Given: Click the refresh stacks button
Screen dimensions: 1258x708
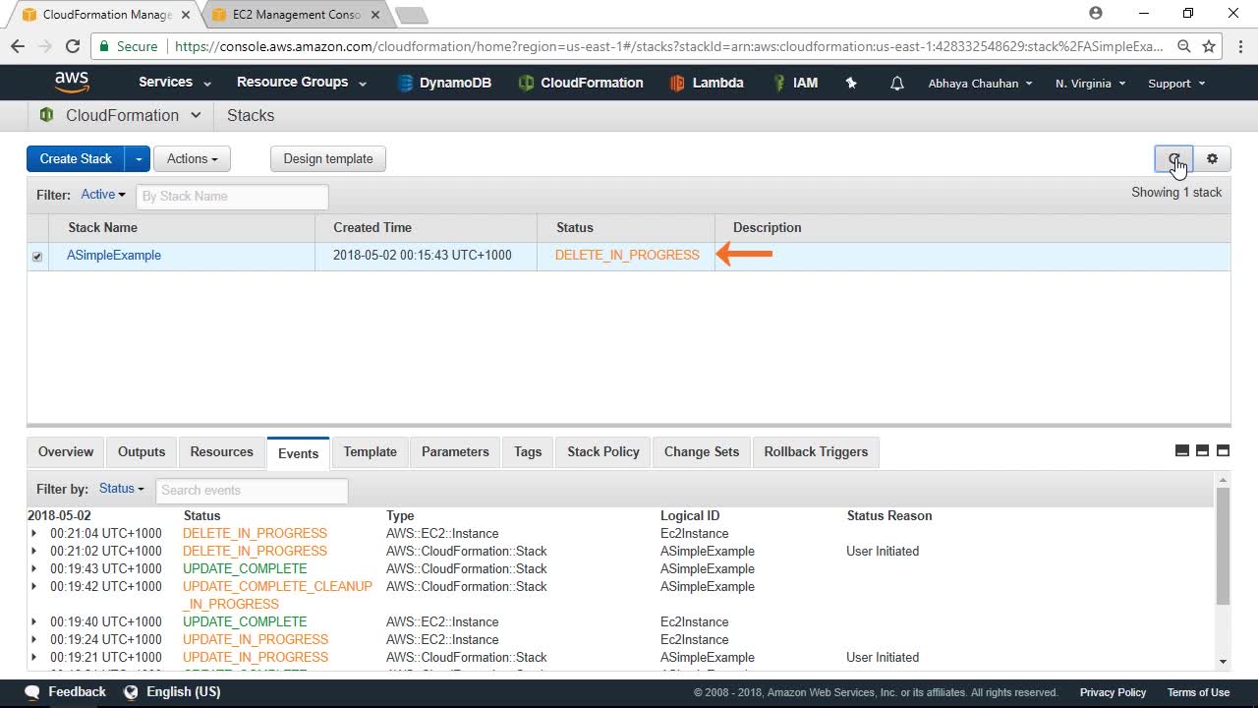Looking at the screenshot, I should [1173, 158].
